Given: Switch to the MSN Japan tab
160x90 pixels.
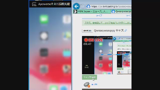Looking at the screenshot, I should pos(92,11).
